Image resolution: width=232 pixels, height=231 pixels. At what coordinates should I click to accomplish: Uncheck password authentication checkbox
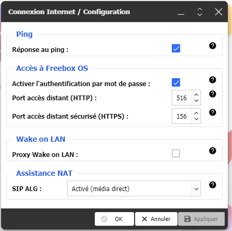pos(176,82)
